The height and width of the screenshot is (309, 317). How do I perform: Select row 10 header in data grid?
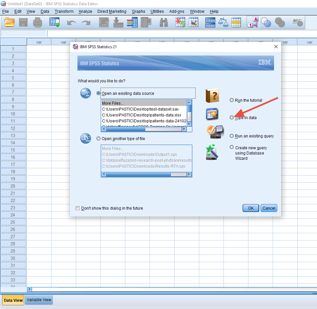pyautogui.click(x=13, y=114)
